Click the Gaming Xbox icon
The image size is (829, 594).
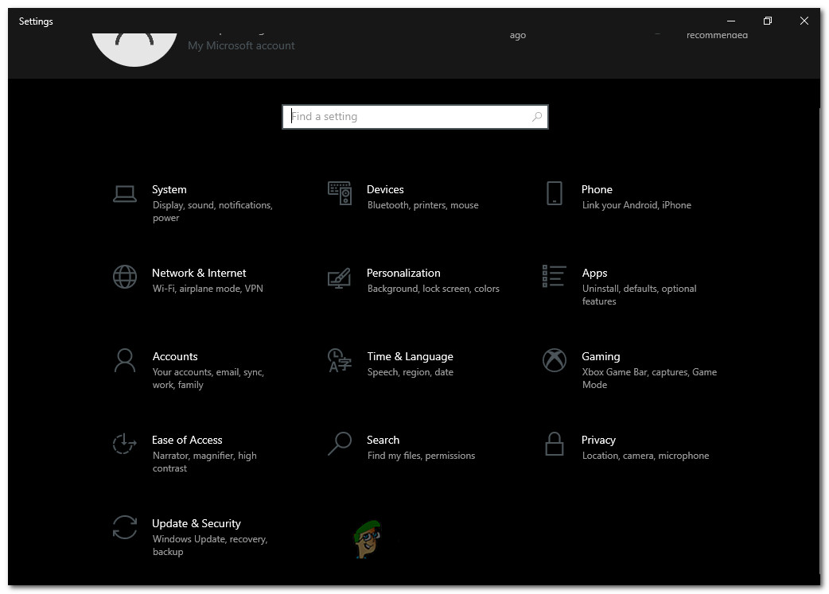555,360
